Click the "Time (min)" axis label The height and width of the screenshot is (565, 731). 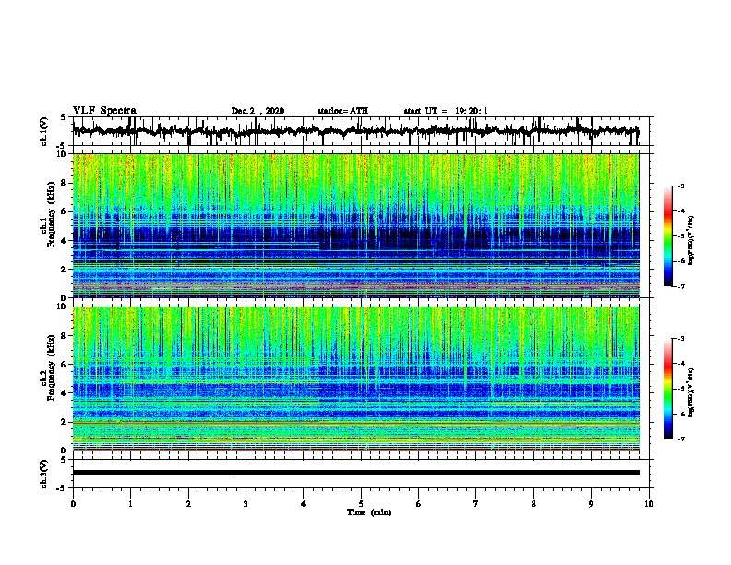[369, 512]
